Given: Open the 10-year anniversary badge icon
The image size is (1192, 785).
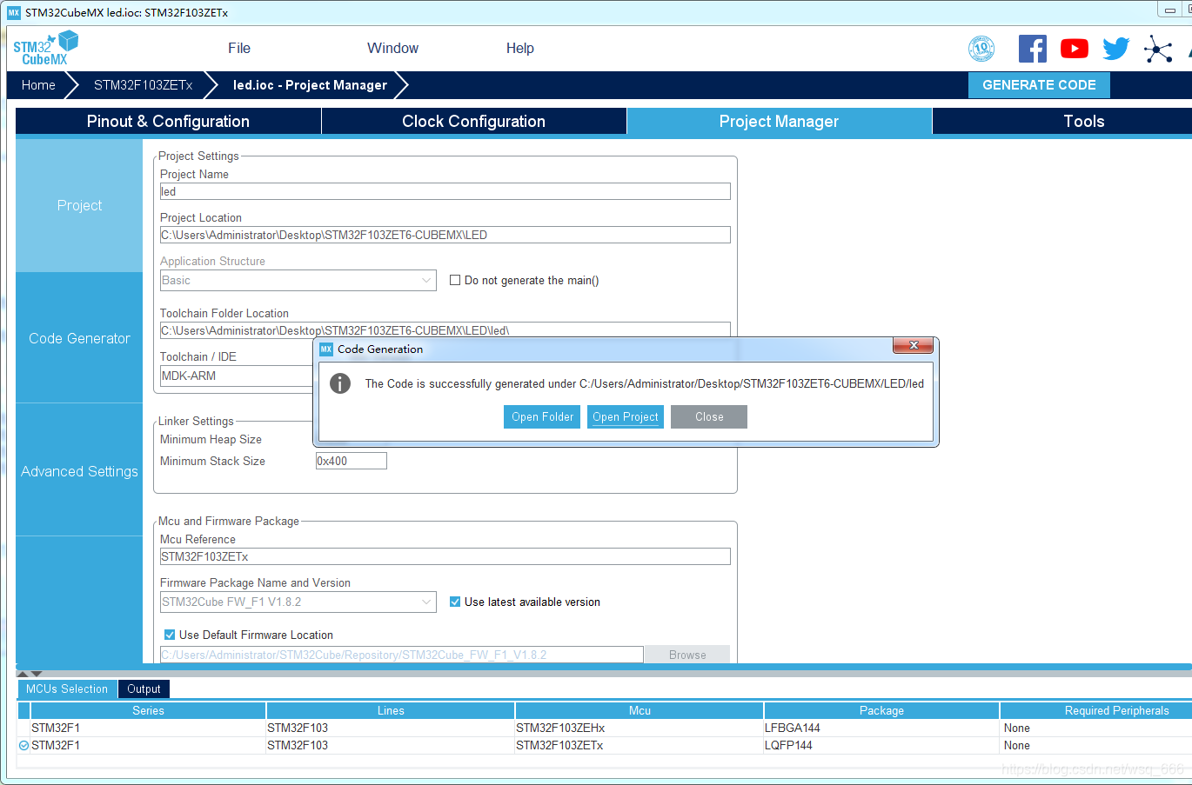Looking at the screenshot, I should [981, 49].
